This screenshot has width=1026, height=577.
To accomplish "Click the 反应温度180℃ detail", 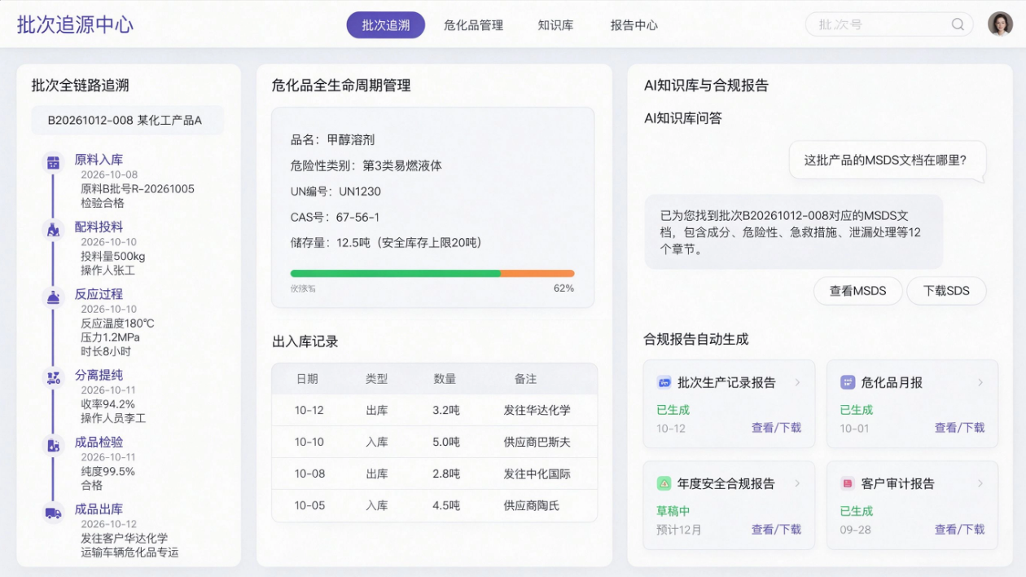I will coord(117,324).
